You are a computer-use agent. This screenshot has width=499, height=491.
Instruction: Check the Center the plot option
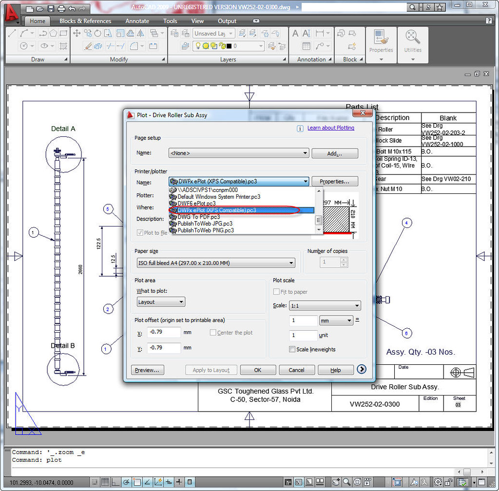coord(213,332)
